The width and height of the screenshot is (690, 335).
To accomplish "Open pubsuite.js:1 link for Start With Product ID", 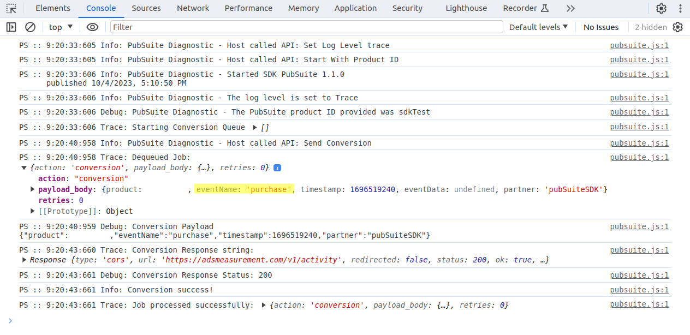I will tap(639, 59).
